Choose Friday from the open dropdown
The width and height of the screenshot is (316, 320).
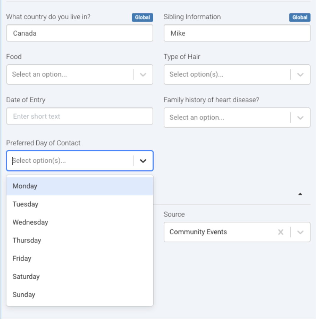[22, 258]
